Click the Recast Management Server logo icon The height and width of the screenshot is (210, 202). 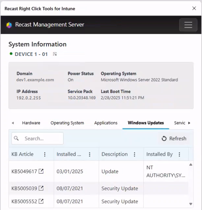[9, 25]
